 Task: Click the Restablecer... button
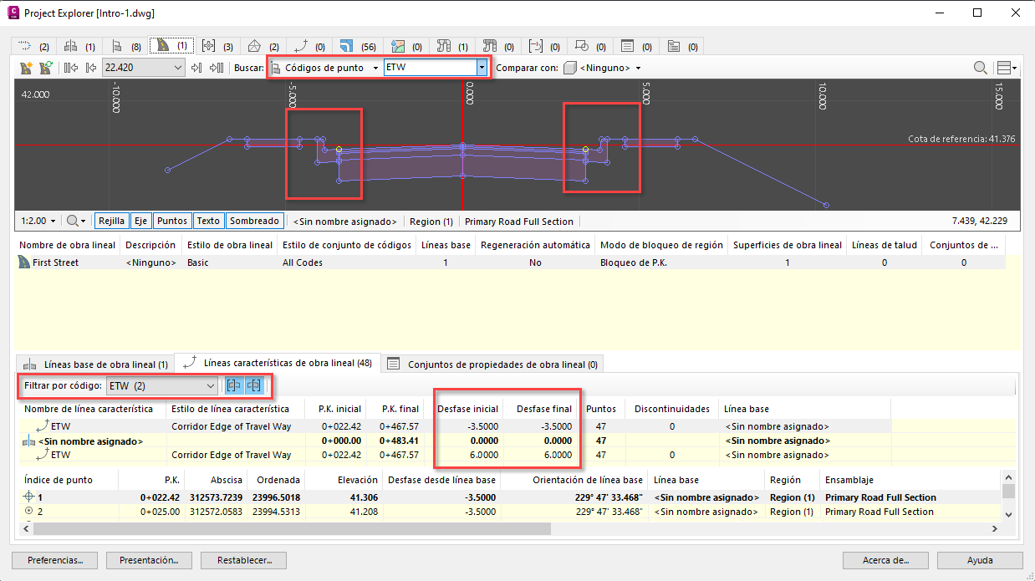pos(243,560)
